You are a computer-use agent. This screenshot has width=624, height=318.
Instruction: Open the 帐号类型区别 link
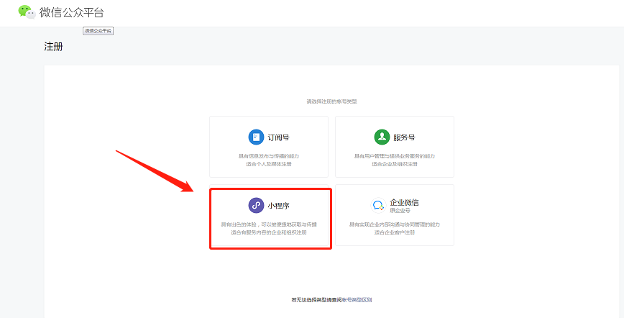coord(357,300)
